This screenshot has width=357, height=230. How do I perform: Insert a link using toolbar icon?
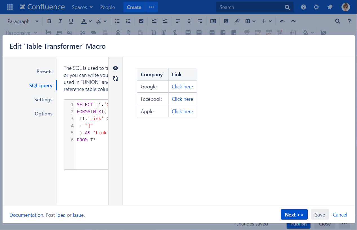[x=237, y=21]
